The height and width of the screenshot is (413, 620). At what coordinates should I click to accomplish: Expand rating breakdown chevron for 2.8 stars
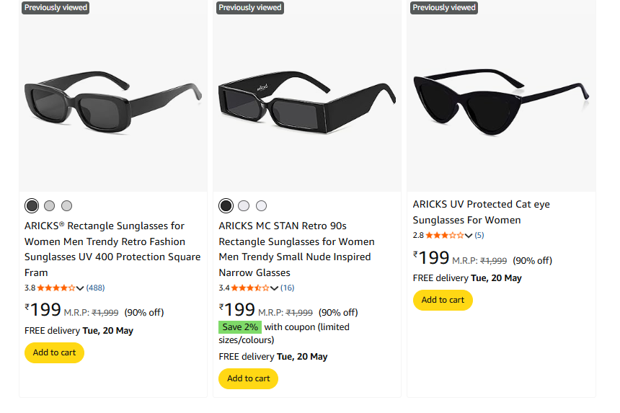[x=469, y=236]
